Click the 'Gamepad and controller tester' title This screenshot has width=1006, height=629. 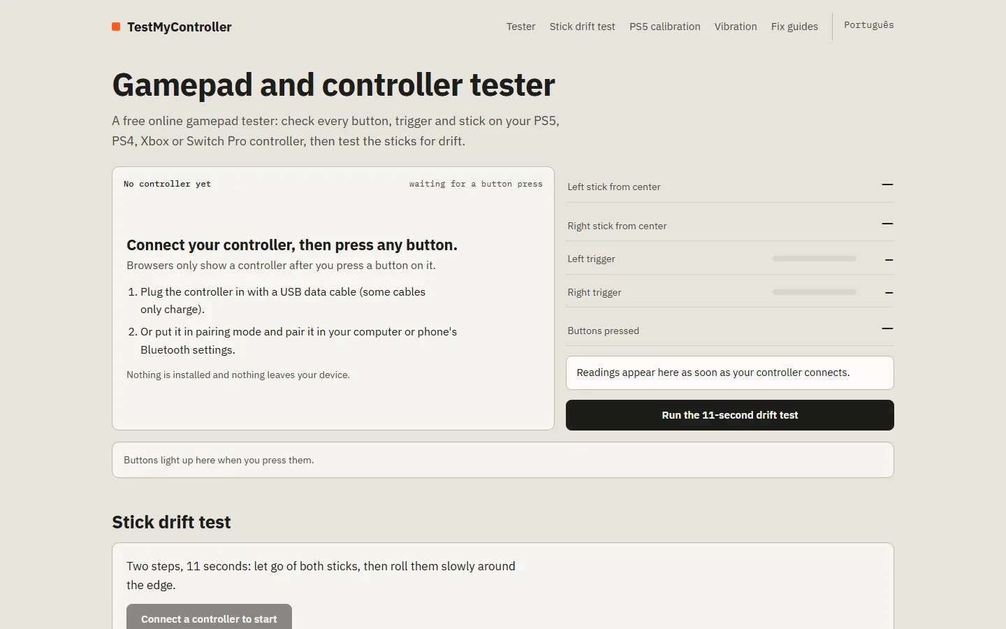point(333,85)
